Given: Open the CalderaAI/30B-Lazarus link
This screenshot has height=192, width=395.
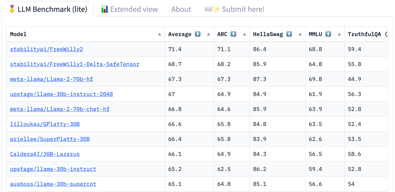Looking at the screenshot, I should pyautogui.click(x=45, y=154).
